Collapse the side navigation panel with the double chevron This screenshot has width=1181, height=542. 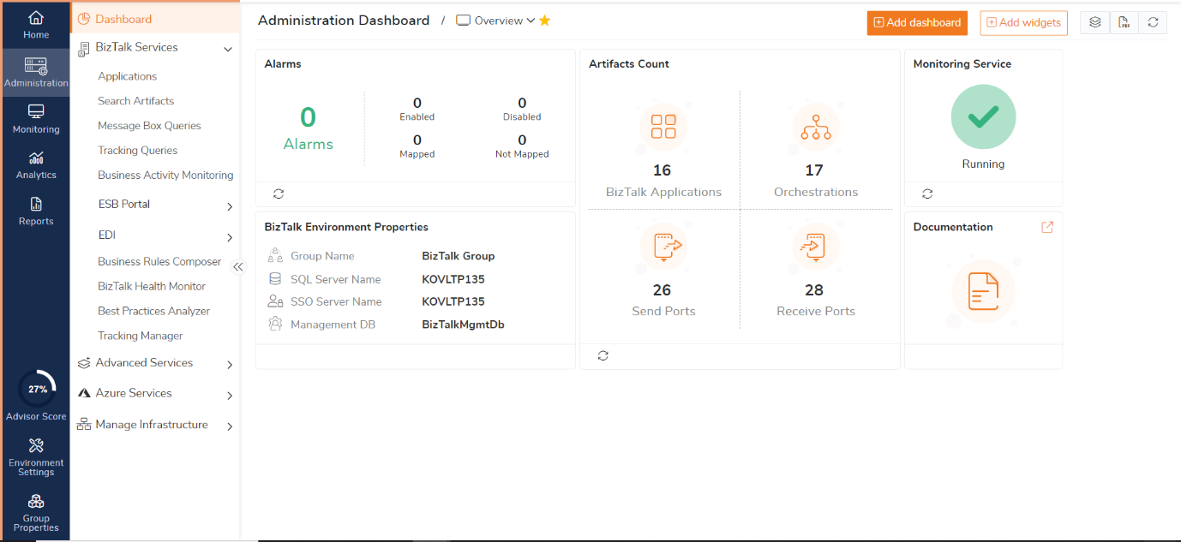click(x=238, y=266)
